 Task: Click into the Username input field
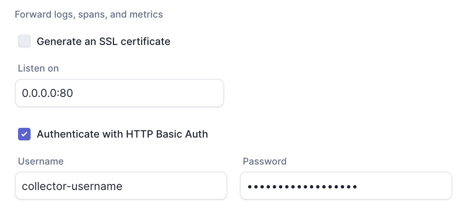121,186
